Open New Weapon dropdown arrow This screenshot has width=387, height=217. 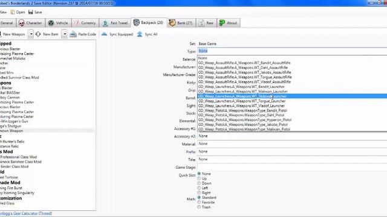tap(31, 34)
